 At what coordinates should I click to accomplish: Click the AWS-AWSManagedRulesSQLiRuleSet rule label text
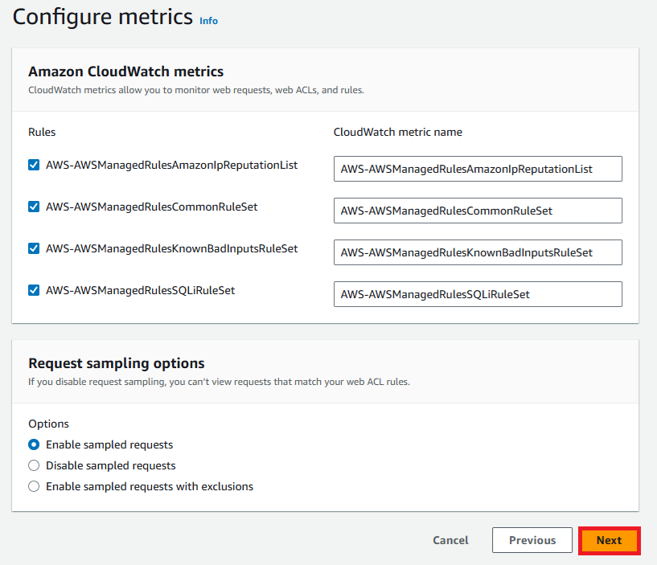tap(141, 290)
